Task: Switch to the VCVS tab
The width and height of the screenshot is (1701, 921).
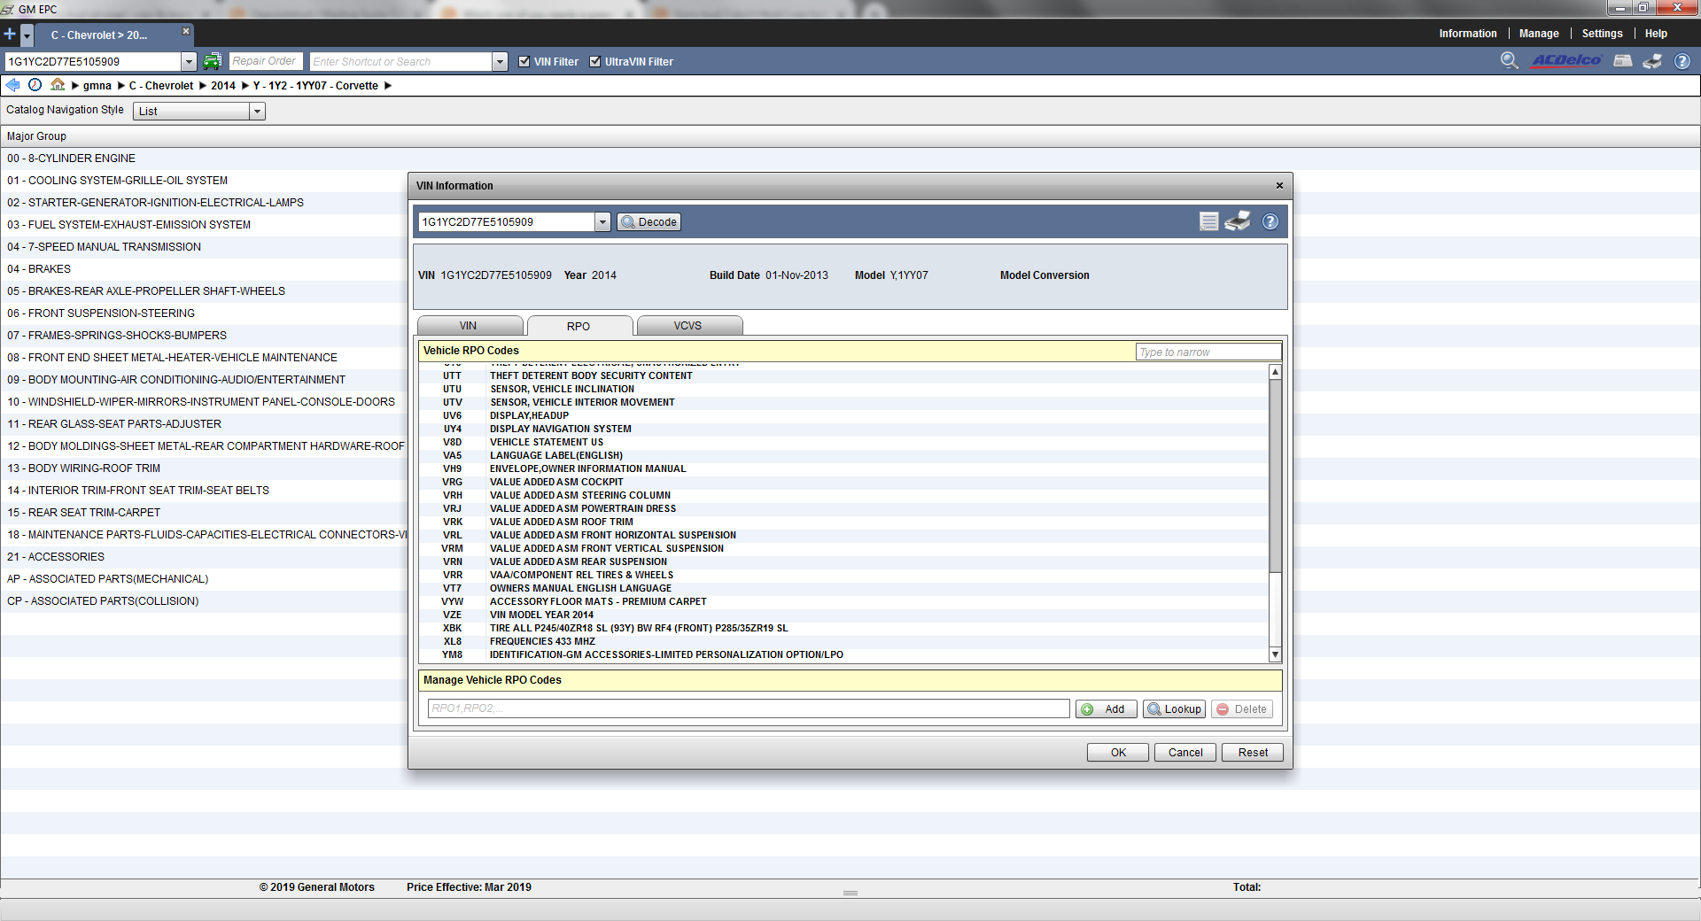Action: pyautogui.click(x=688, y=326)
